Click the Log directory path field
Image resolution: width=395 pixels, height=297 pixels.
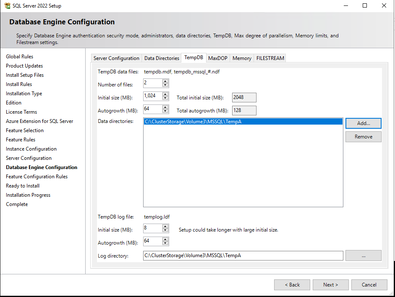pyautogui.click(x=243, y=255)
